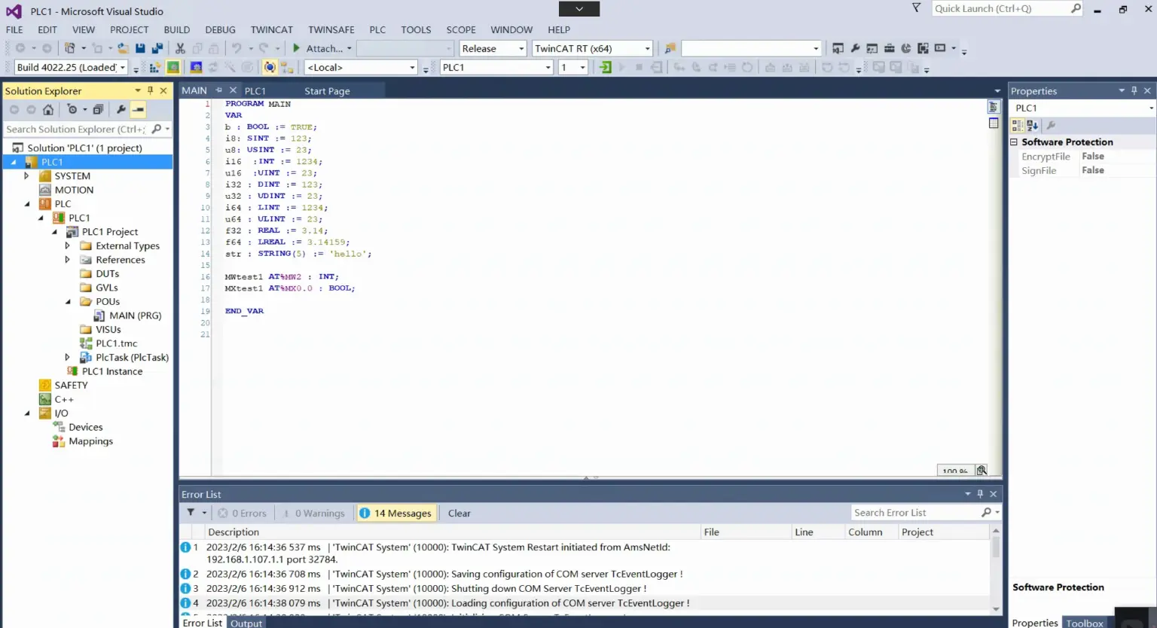Click the Home icon in Solution Explorer
This screenshot has height=628, width=1157.
tap(48, 110)
